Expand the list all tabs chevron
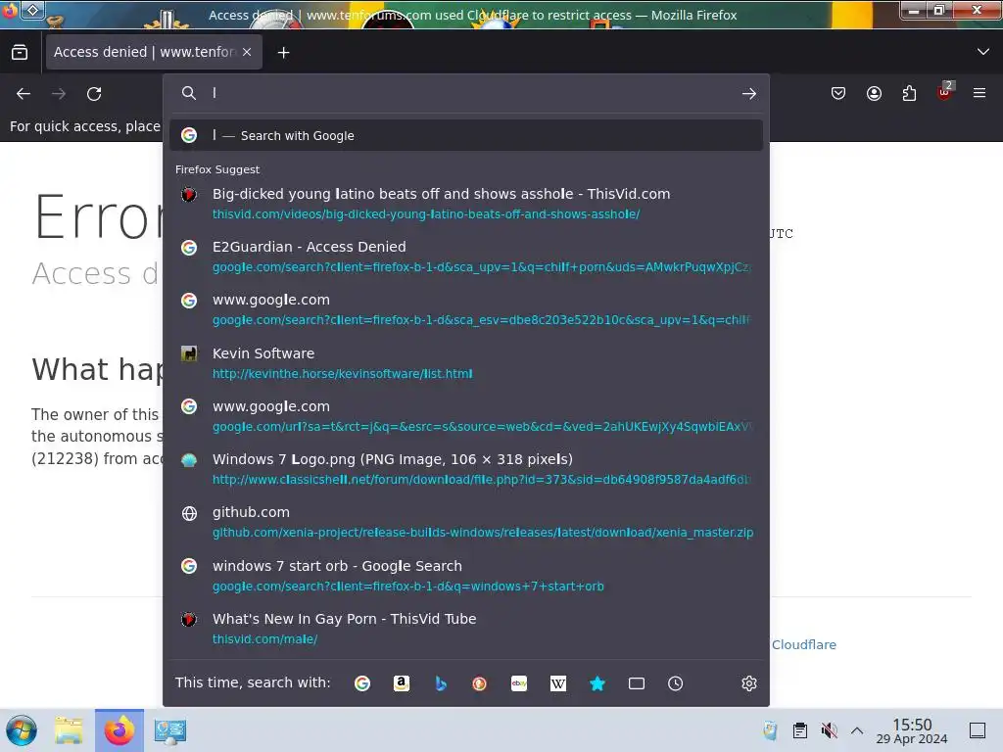Viewport: 1003px width, 752px height. click(983, 52)
